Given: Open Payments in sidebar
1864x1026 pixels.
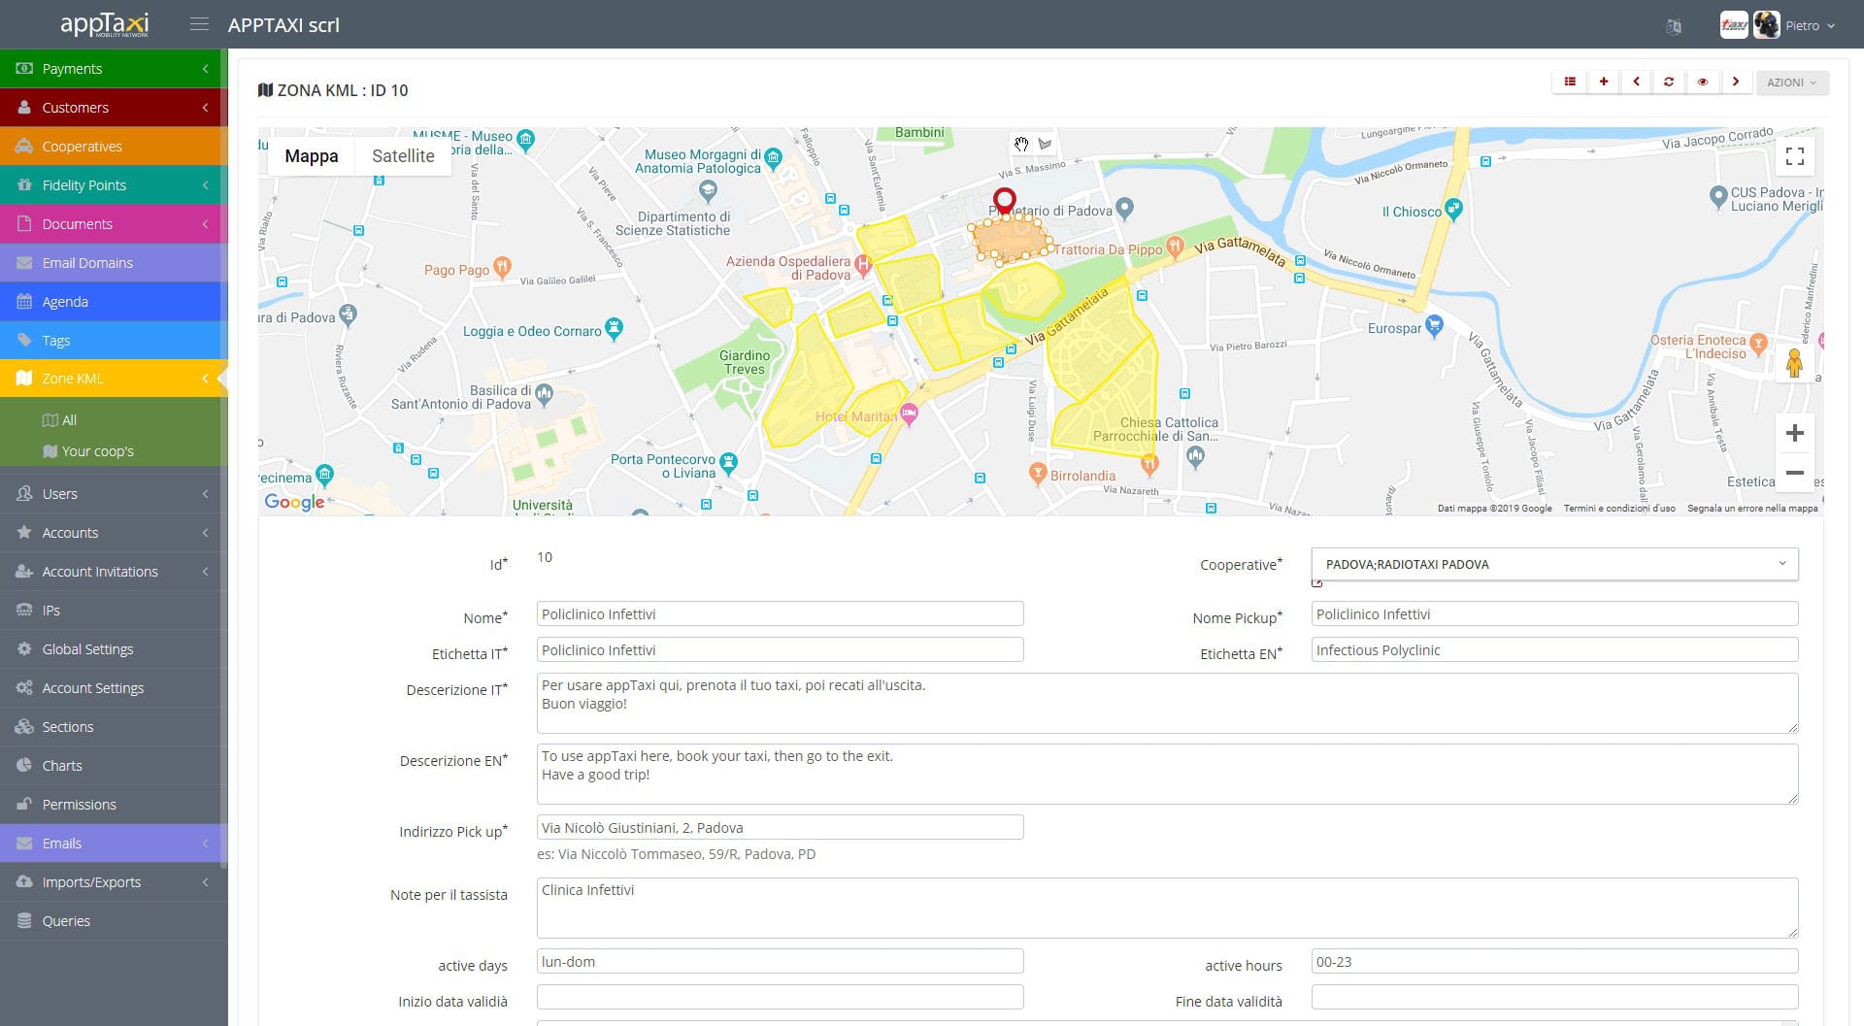Looking at the screenshot, I should coord(112,68).
